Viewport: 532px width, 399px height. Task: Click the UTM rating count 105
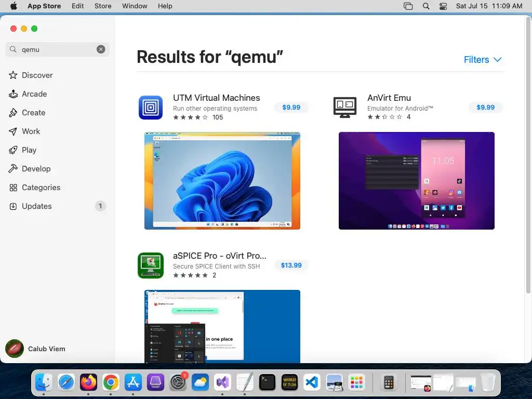click(x=218, y=117)
